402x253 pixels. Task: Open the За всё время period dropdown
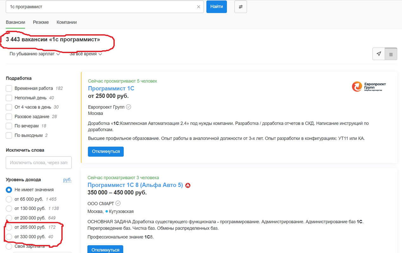pos(86,54)
